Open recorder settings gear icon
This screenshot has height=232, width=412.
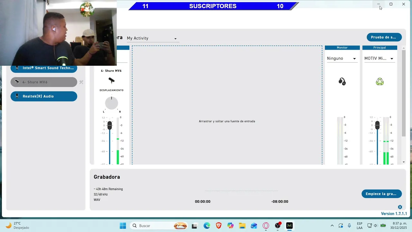(400, 207)
